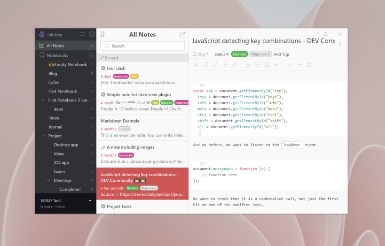Open preferences via the gear icon
Image resolution: width=385 pixels, height=246 pixels.
pos(92,34)
